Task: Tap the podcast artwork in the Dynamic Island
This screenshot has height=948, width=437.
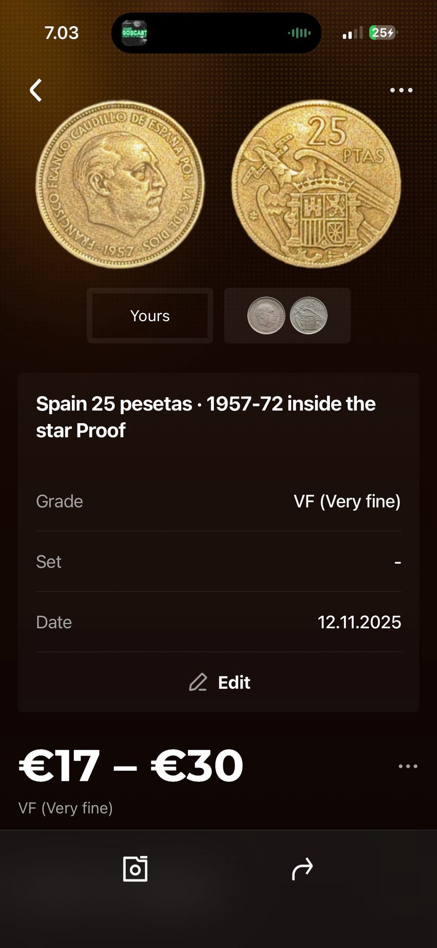Action: click(134, 33)
